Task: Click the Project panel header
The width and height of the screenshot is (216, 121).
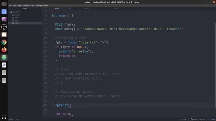Action: tap(25, 9)
